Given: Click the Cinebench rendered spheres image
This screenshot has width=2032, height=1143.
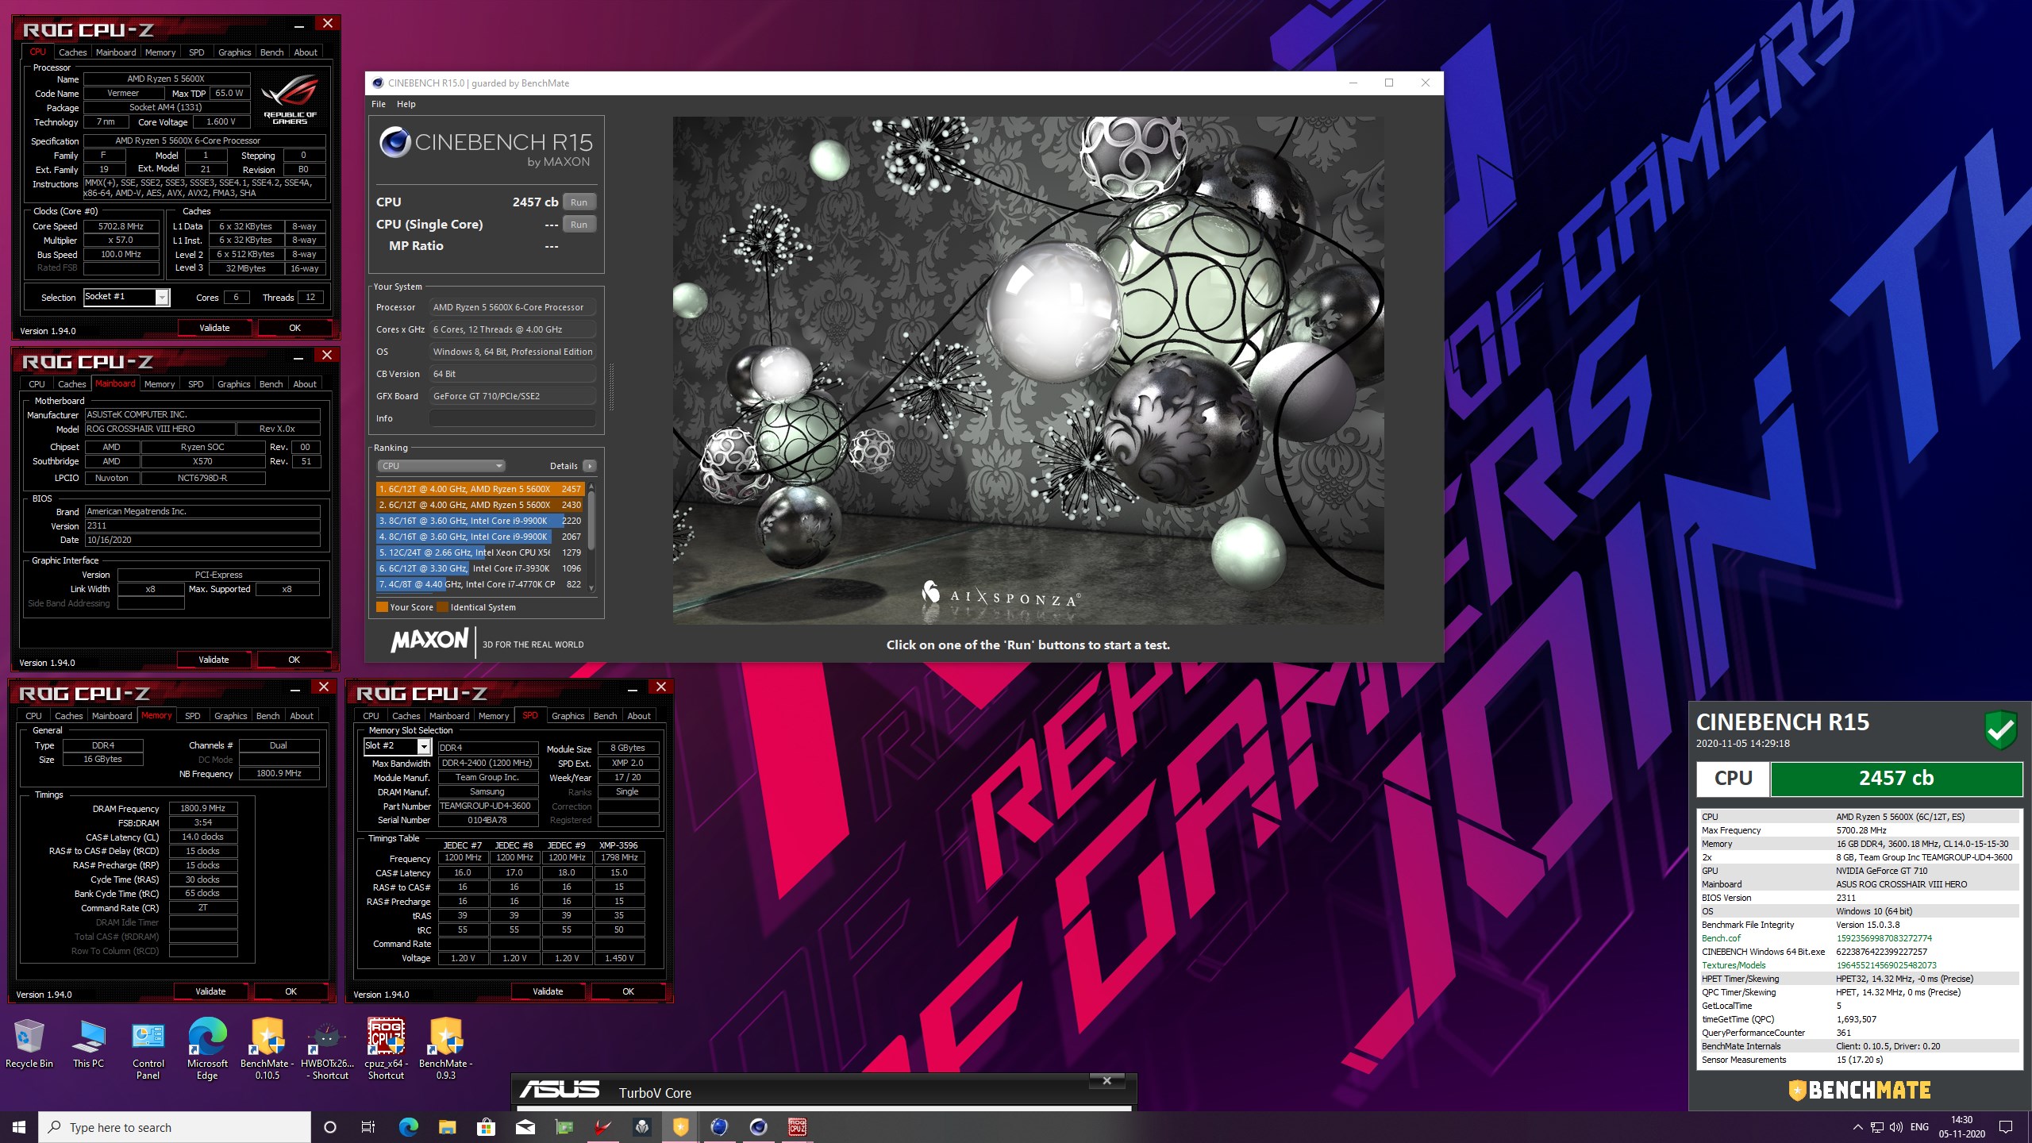Looking at the screenshot, I should click(1028, 371).
